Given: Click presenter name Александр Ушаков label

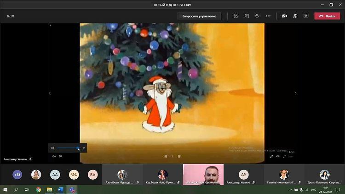Looking at the screenshot, I should tap(15, 159).
